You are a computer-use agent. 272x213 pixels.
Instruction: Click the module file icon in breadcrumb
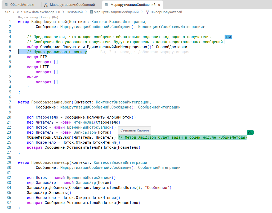coord(92,12)
